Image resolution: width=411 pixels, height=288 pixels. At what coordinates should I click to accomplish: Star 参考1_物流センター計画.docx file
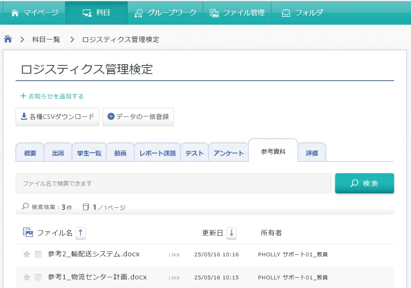(x=27, y=277)
